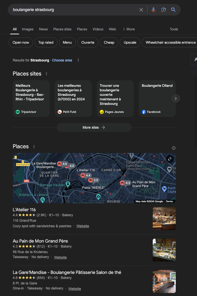The width and height of the screenshot is (197, 296).
Task: Switch to the Places tab
Action: [82, 29]
